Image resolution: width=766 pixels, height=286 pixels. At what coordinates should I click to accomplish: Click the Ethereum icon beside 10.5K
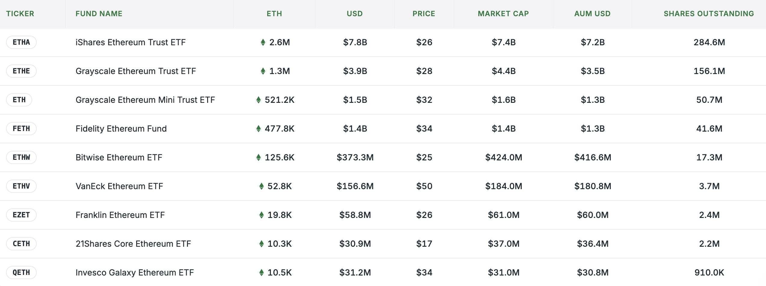(x=262, y=273)
